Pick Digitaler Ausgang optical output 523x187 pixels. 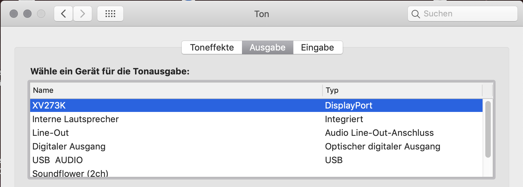[256, 146]
